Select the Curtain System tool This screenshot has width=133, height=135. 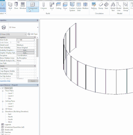[x=72, y=6]
